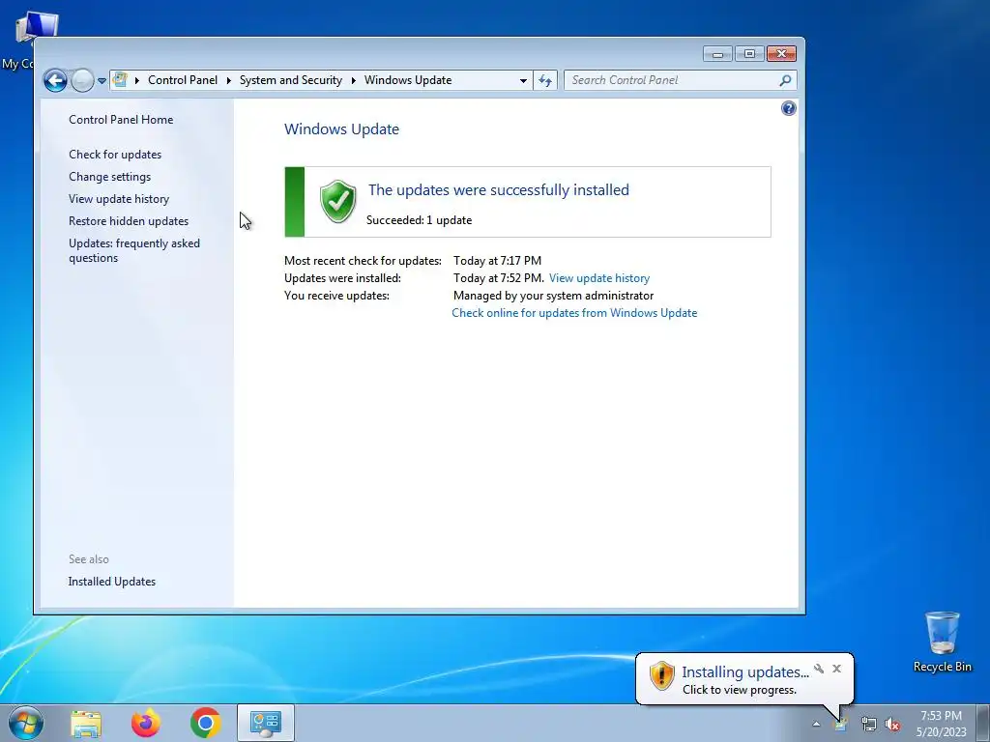Open Restore hidden updates
Image resolution: width=990 pixels, height=742 pixels.
(x=129, y=221)
